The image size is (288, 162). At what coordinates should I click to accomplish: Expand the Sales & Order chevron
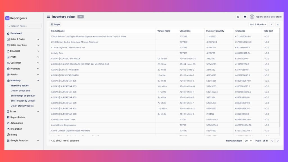coord(38,39)
